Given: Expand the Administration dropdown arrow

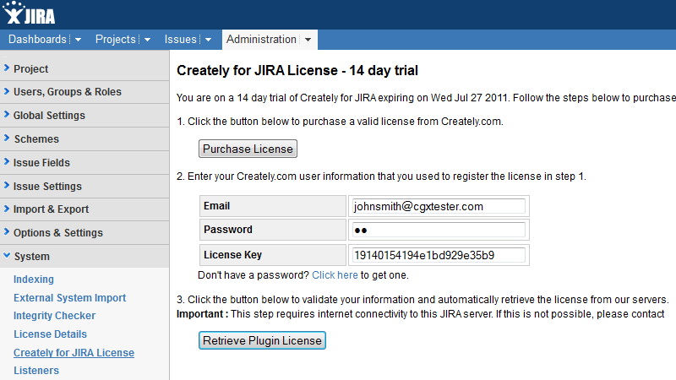Looking at the screenshot, I should [308, 40].
